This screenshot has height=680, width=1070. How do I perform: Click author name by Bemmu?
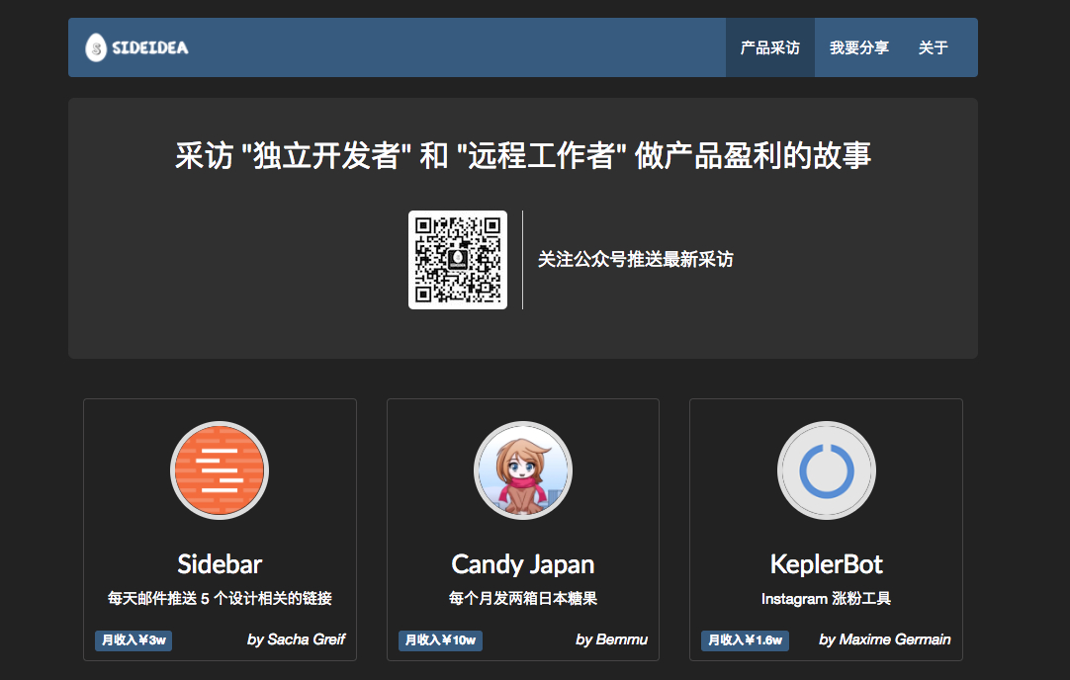pyautogui.click(x=611, y=639)
